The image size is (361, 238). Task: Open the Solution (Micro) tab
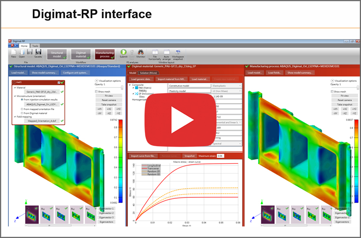(x=148, y=73)
